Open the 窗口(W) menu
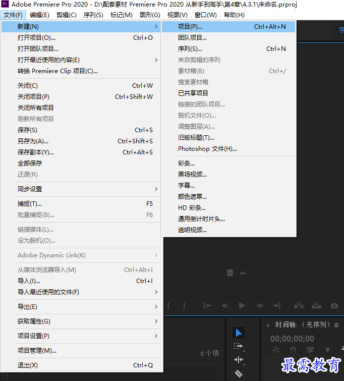 (205, 15)
